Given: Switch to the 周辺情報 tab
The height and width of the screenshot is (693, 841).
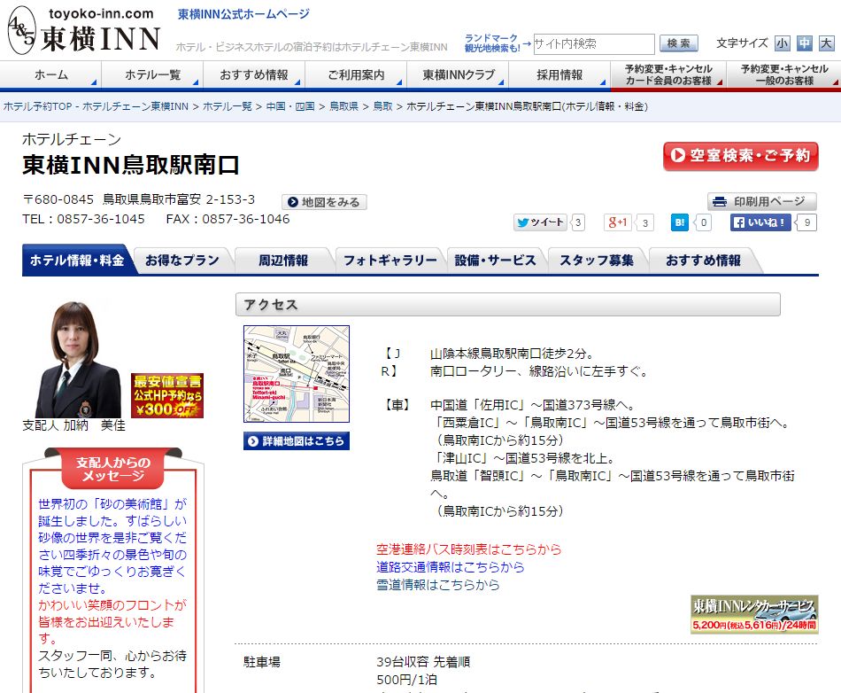Looking at the screenshot, I should (283, 261).
